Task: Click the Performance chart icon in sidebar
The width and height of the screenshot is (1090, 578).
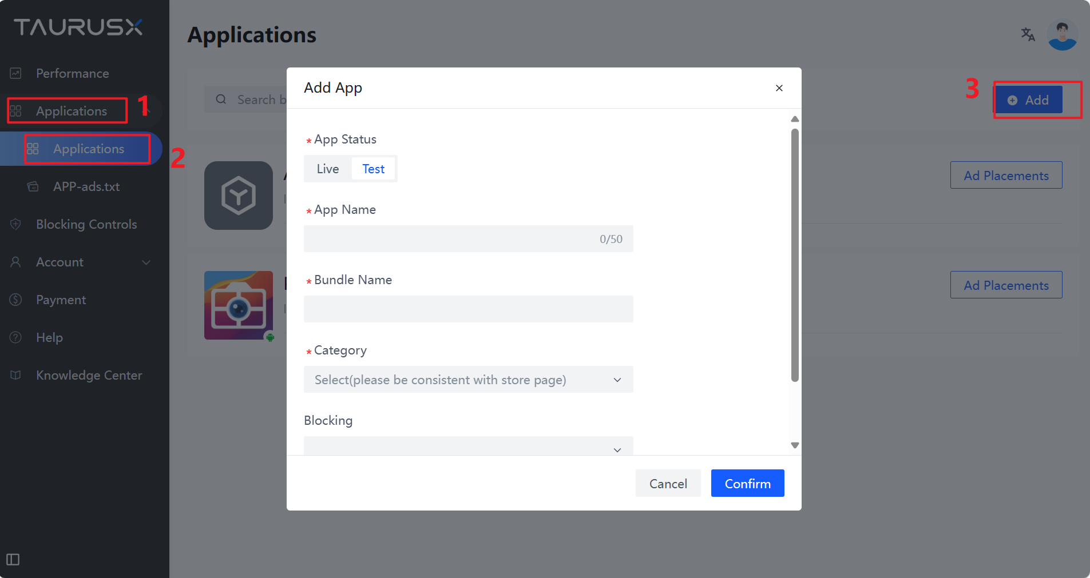Action: click(x=16, y=73)
